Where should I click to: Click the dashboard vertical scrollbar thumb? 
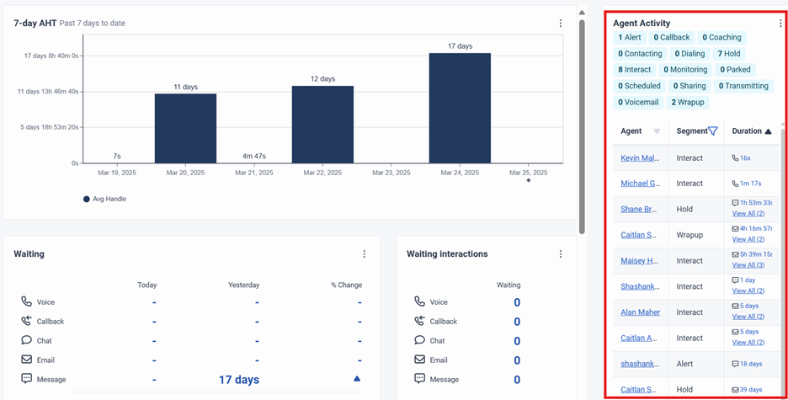click(582, 125)
